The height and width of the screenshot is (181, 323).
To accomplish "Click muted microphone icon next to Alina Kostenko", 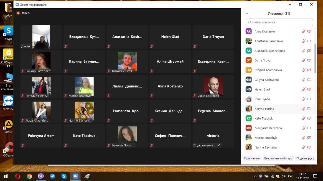I will [x=303, y=31].
